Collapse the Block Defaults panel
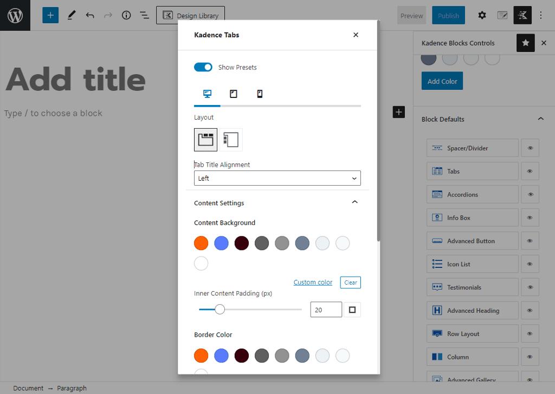The image size is (555, 394). [540, 119]
